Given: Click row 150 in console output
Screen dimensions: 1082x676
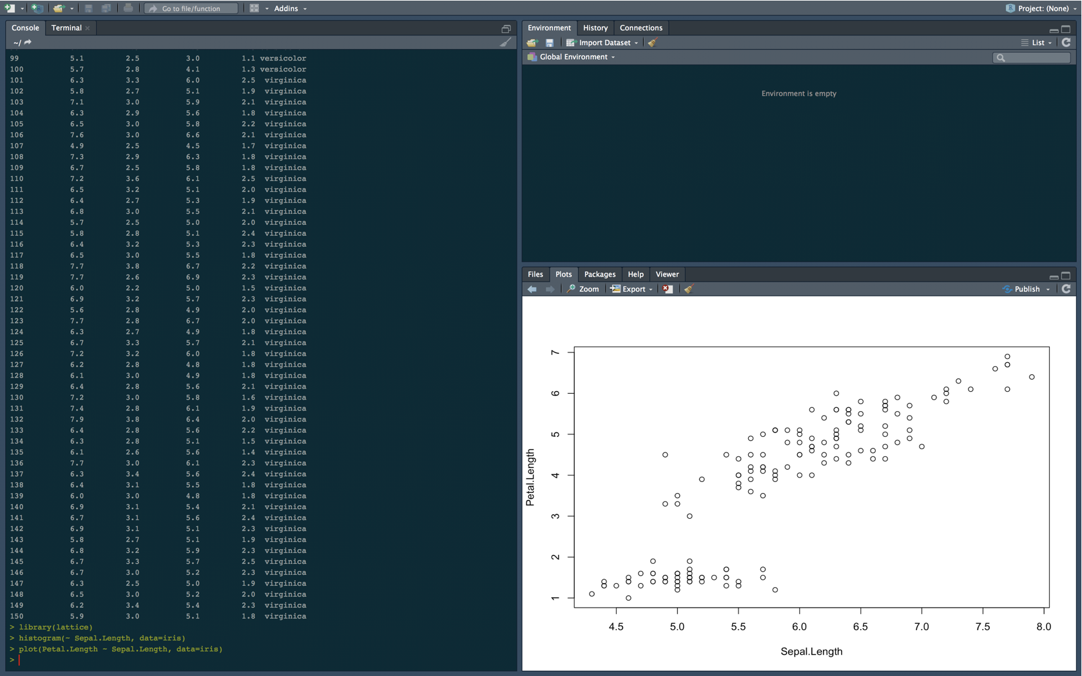Looking at the screenshot, I should (x=158, y=616).
